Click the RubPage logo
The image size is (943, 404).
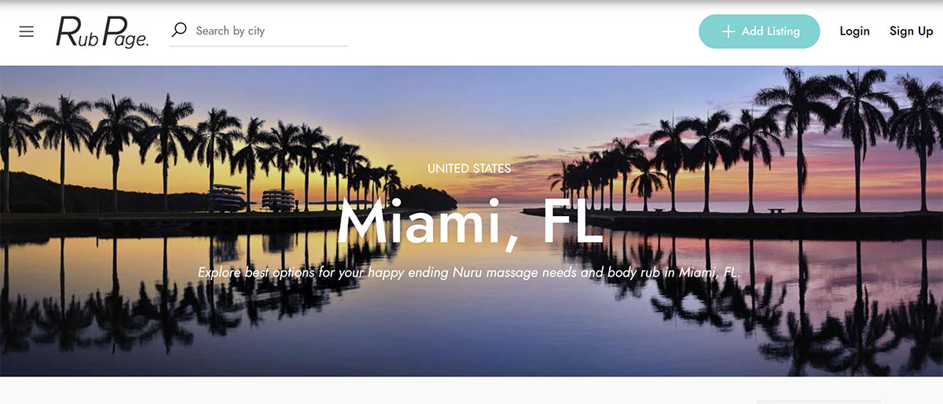click(102, 31)
